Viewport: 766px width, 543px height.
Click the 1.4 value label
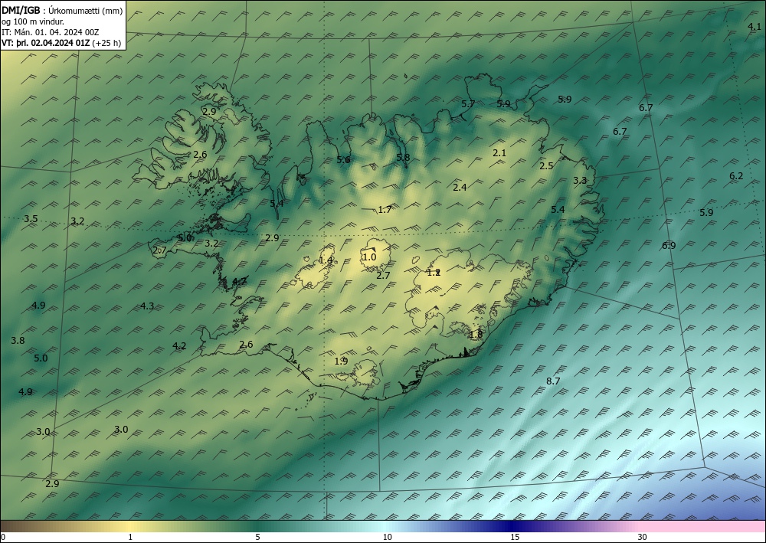click(x=326, y=260)
